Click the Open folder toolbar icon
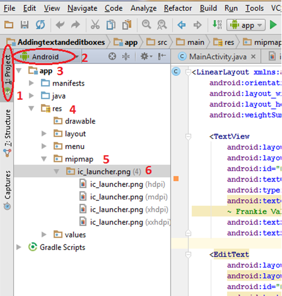Viewport: 282px width, 296px height. click(9, 25)
